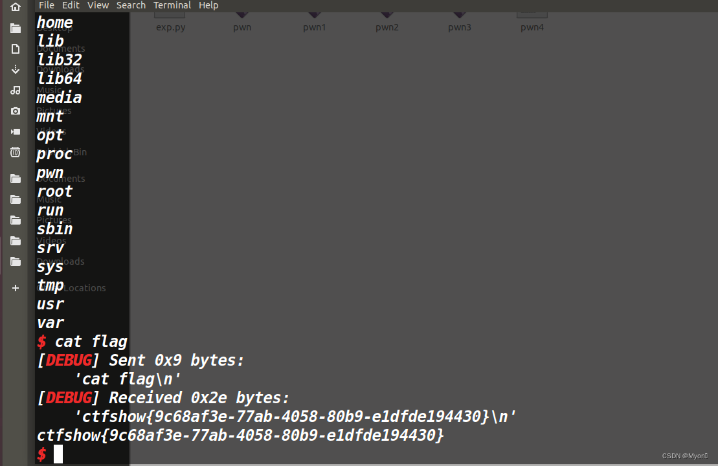Open the Help menu
The image size is (718, 466).
coord(208,5)
